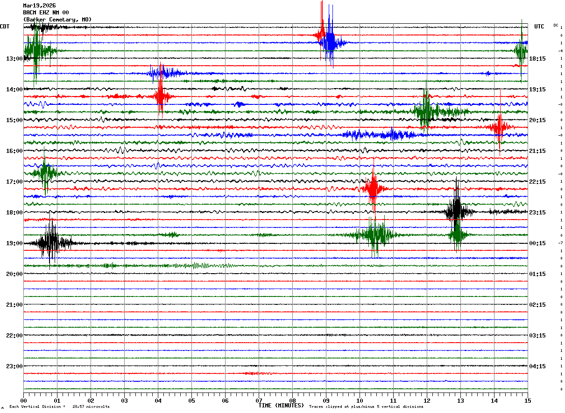Click the TIME (MINUTES) axis label

click(x=281, y=406)
